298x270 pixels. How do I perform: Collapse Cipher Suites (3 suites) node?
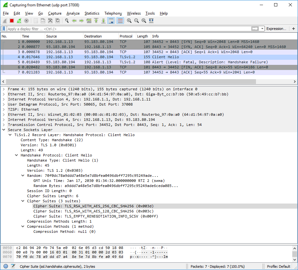coord(23,201)
